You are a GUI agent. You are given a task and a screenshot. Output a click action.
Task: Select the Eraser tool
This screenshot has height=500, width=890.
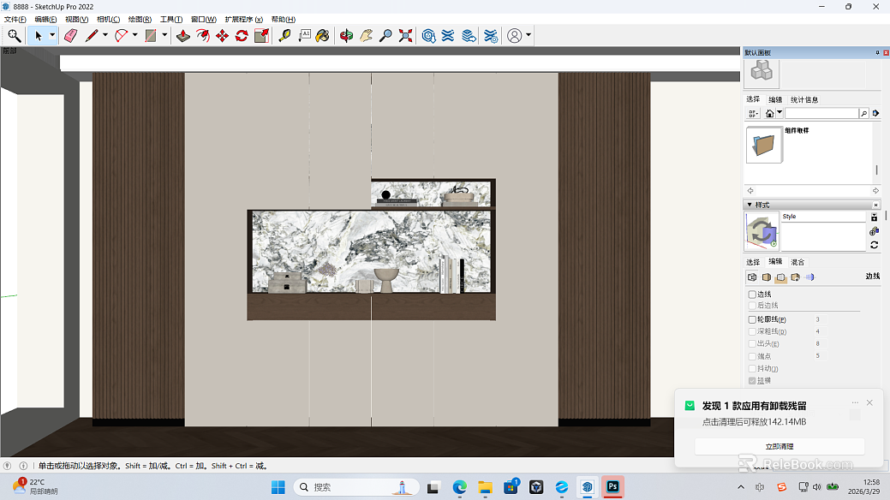70,36
